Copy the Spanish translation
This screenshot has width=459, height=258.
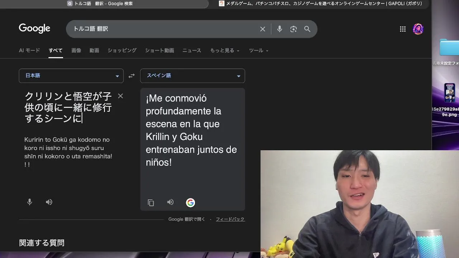click(x=151, y=203)
